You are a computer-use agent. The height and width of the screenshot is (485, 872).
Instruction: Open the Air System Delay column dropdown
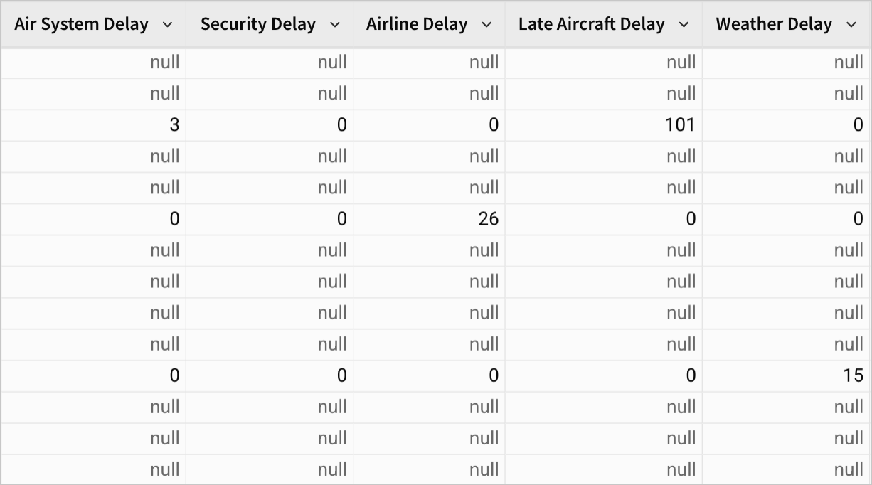point(168,25)
